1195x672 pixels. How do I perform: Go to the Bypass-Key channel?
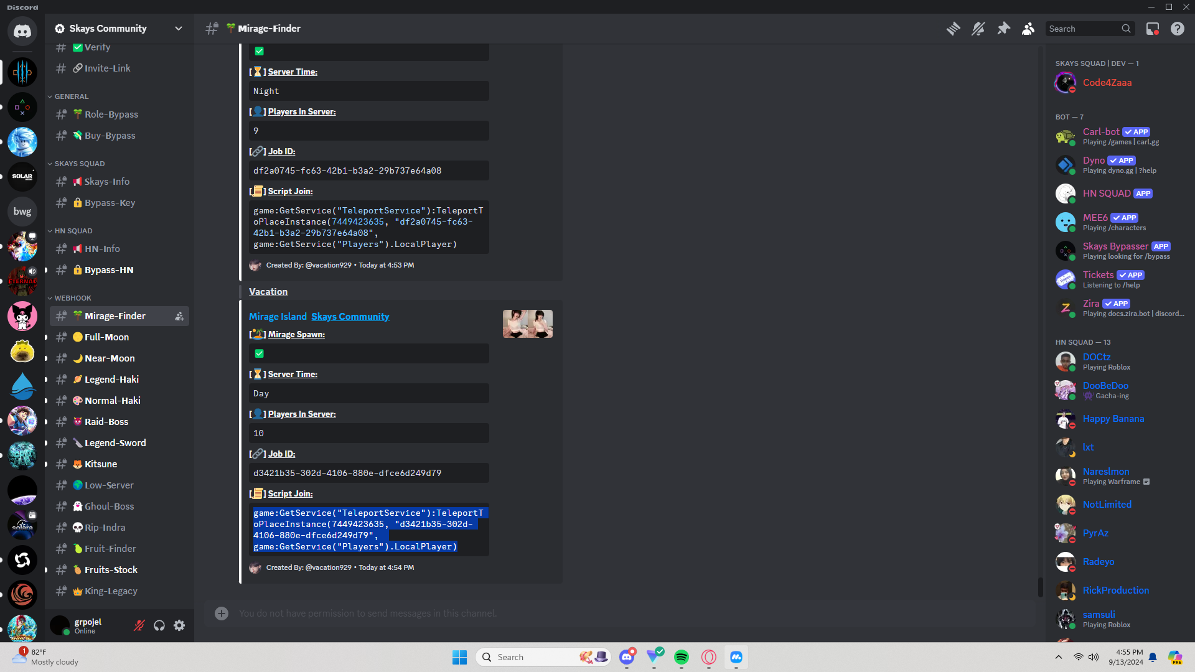pyautogui.click(x=119, y=203)
